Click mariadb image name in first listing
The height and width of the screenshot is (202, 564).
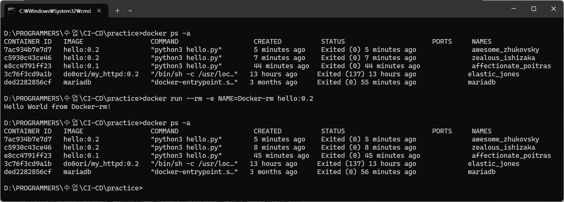point(77,82)
